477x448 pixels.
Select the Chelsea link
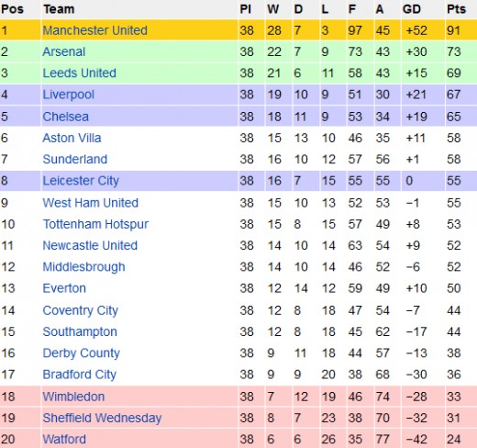click(x=66, y=117)
